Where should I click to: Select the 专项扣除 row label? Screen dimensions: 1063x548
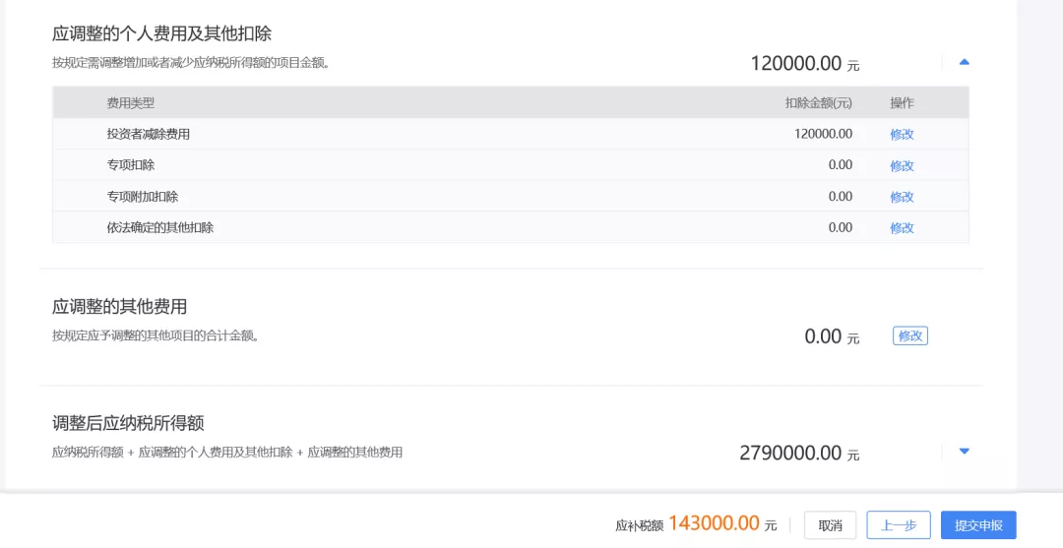coord(131,165)
